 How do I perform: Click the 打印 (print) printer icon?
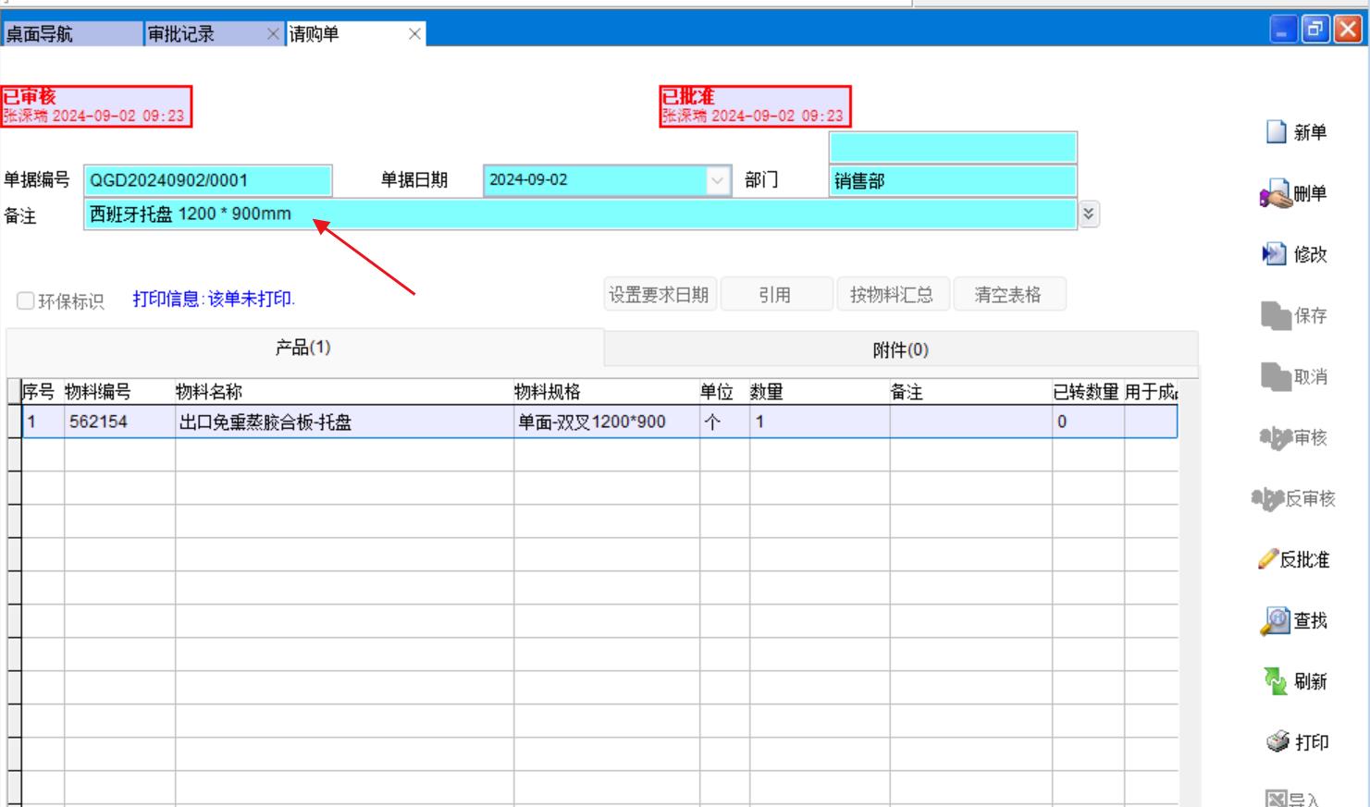click(1277, 742)
